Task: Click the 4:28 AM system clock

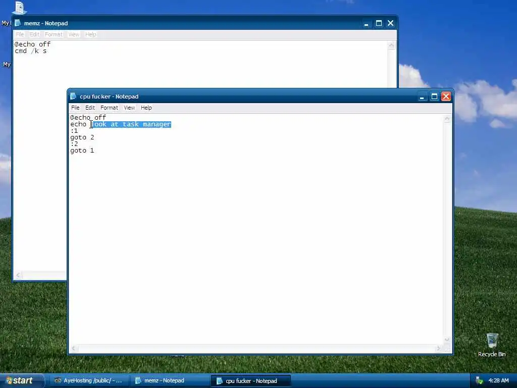Action: [498, 381]
